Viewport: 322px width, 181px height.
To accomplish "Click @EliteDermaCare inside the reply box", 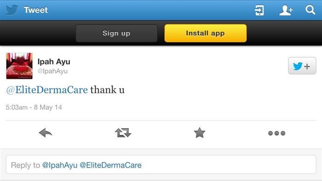I will coord(110,165).
